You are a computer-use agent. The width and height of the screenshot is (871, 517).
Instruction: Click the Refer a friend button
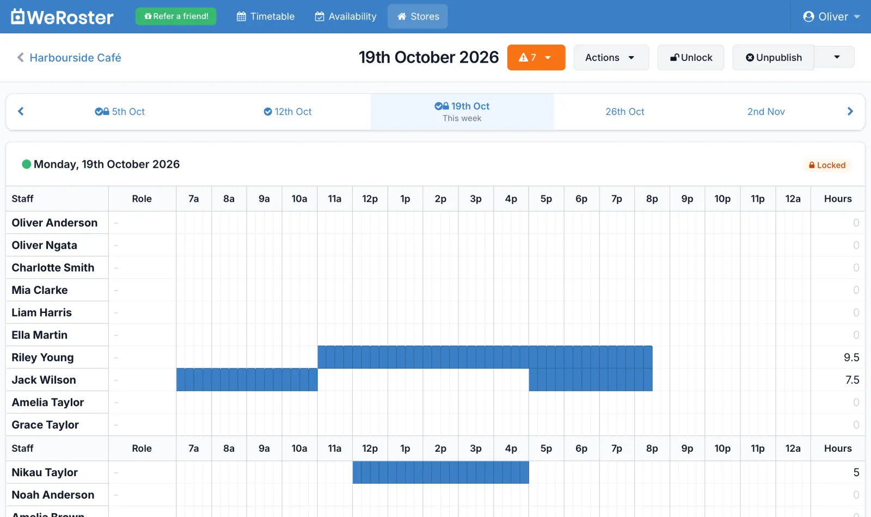tap(176, 16)
